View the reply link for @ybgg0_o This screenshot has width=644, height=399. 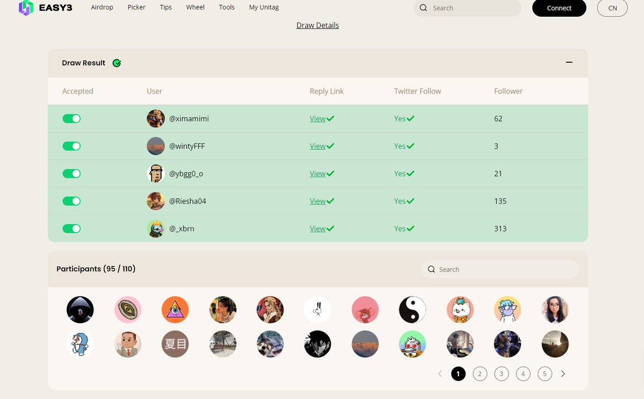(318, 173)
